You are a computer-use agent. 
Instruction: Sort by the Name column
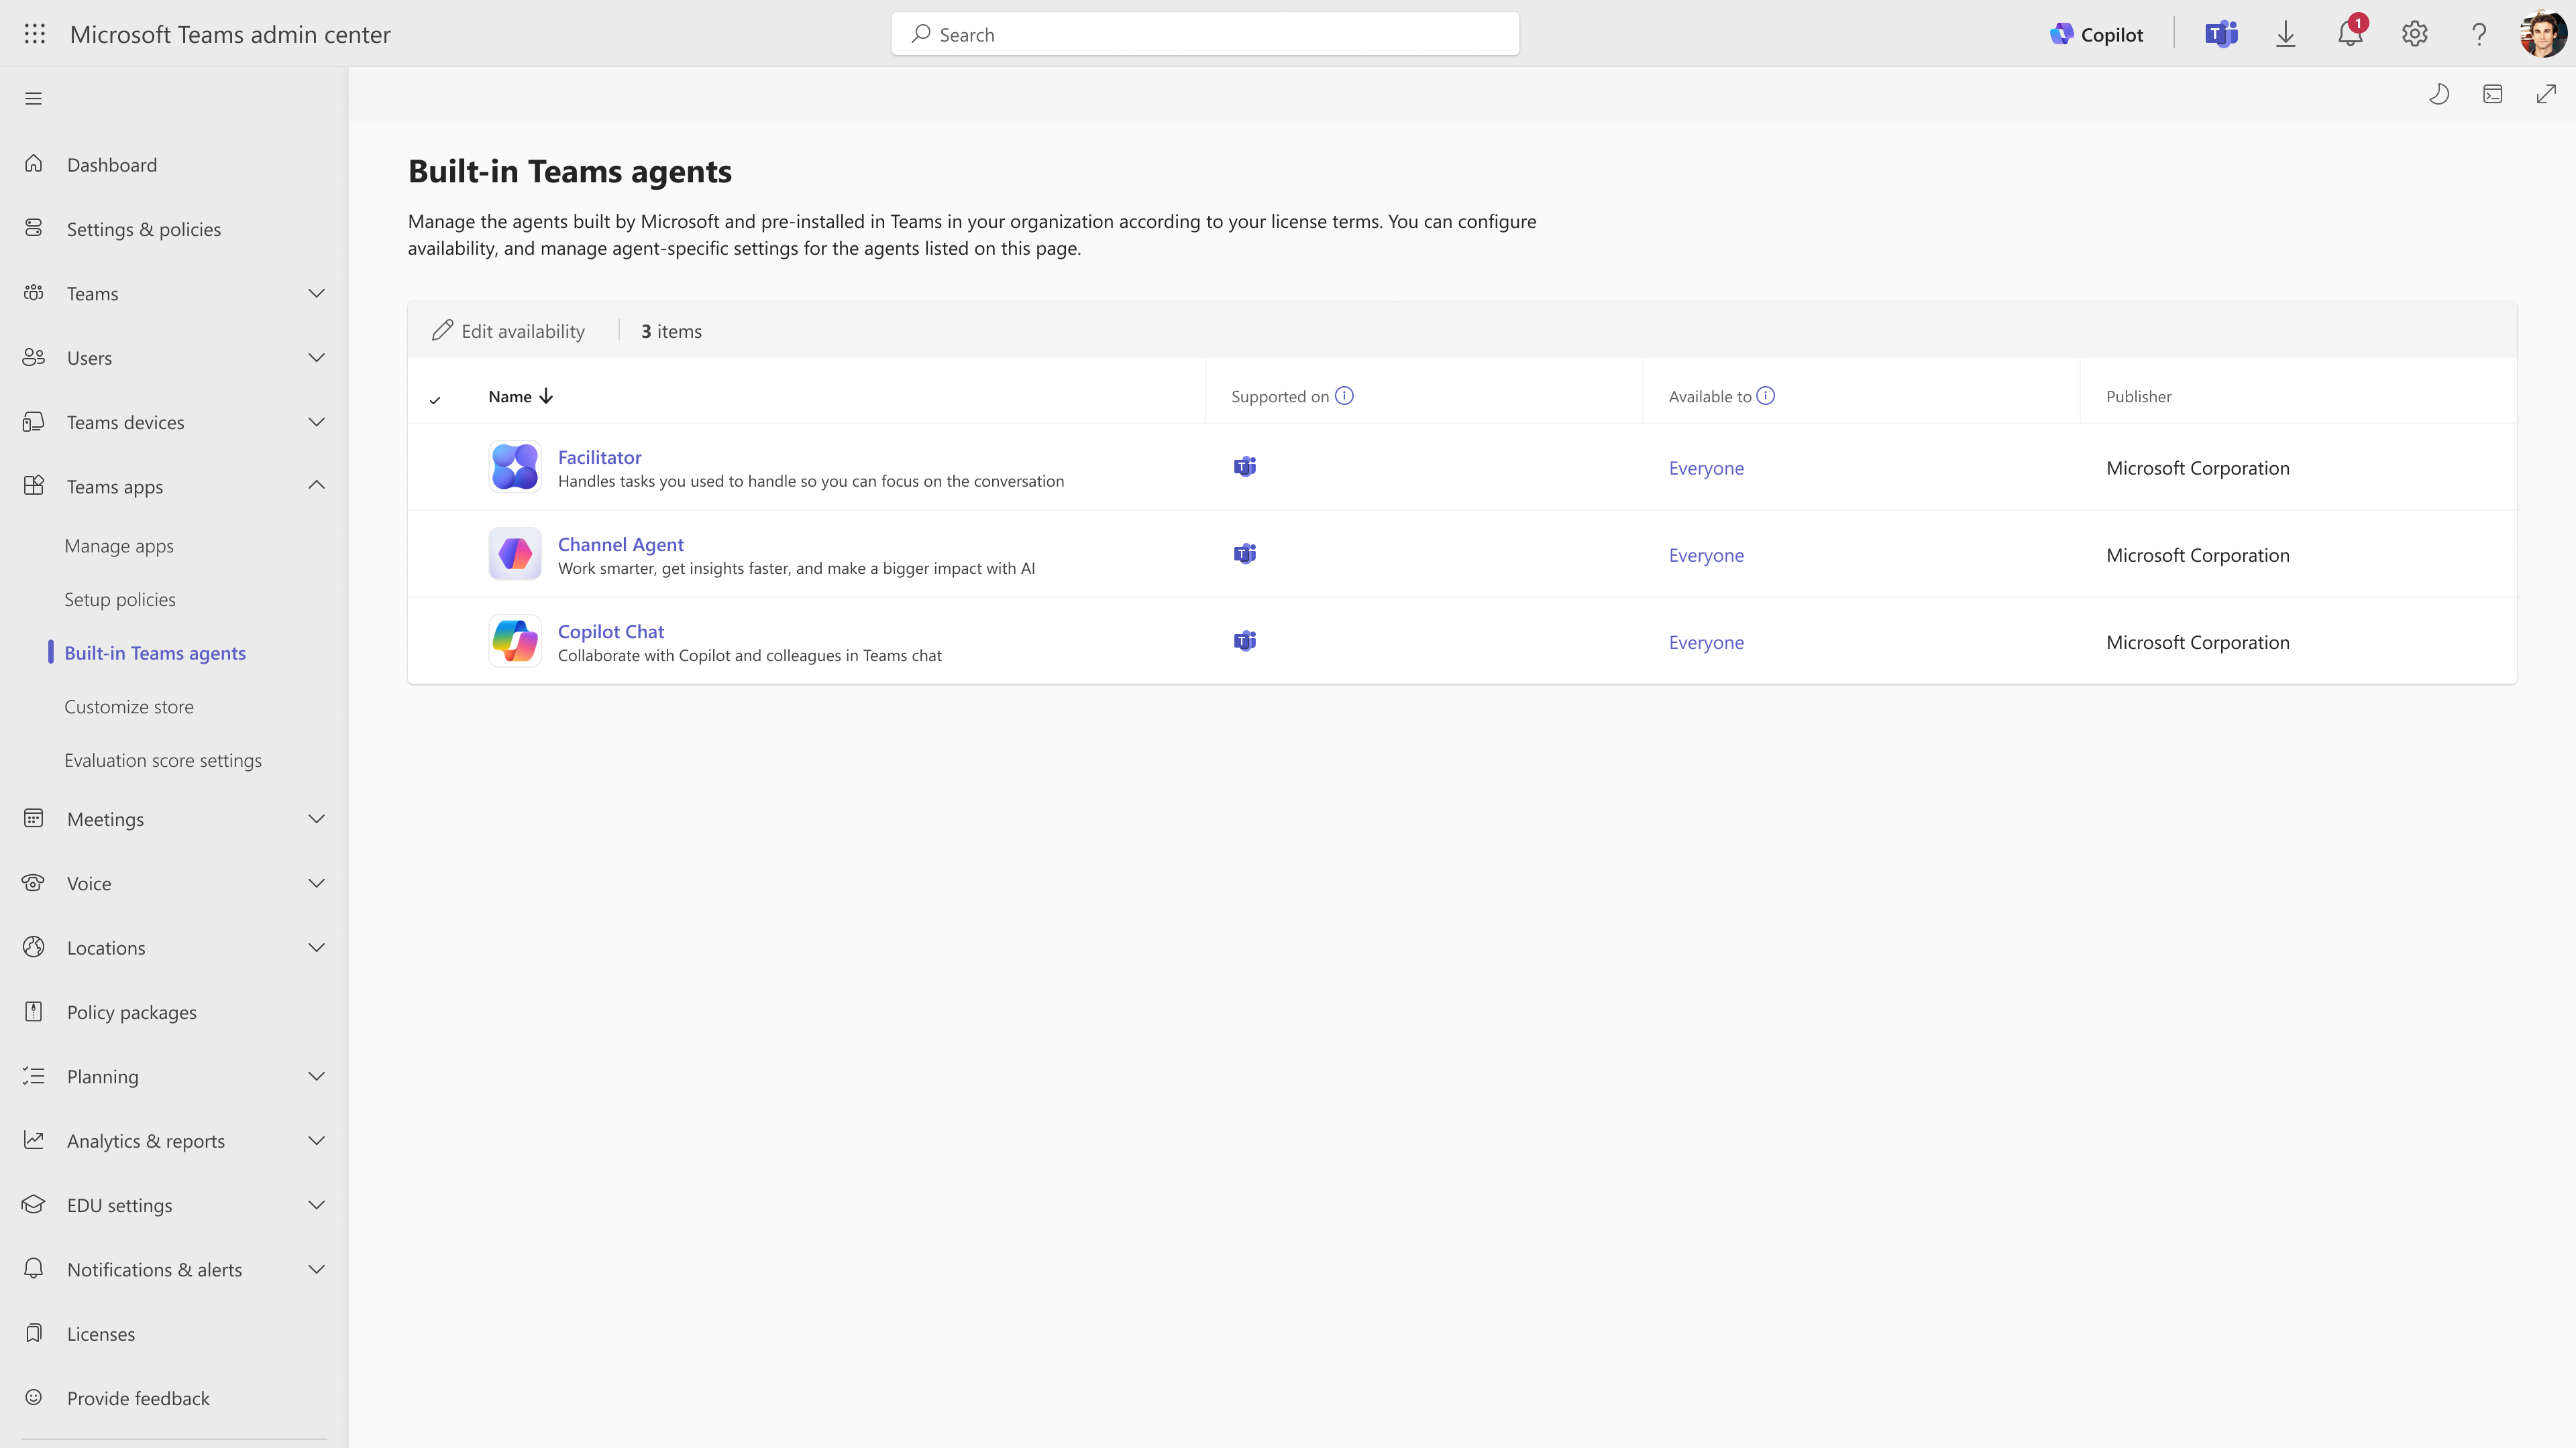[x=520, y=397]
